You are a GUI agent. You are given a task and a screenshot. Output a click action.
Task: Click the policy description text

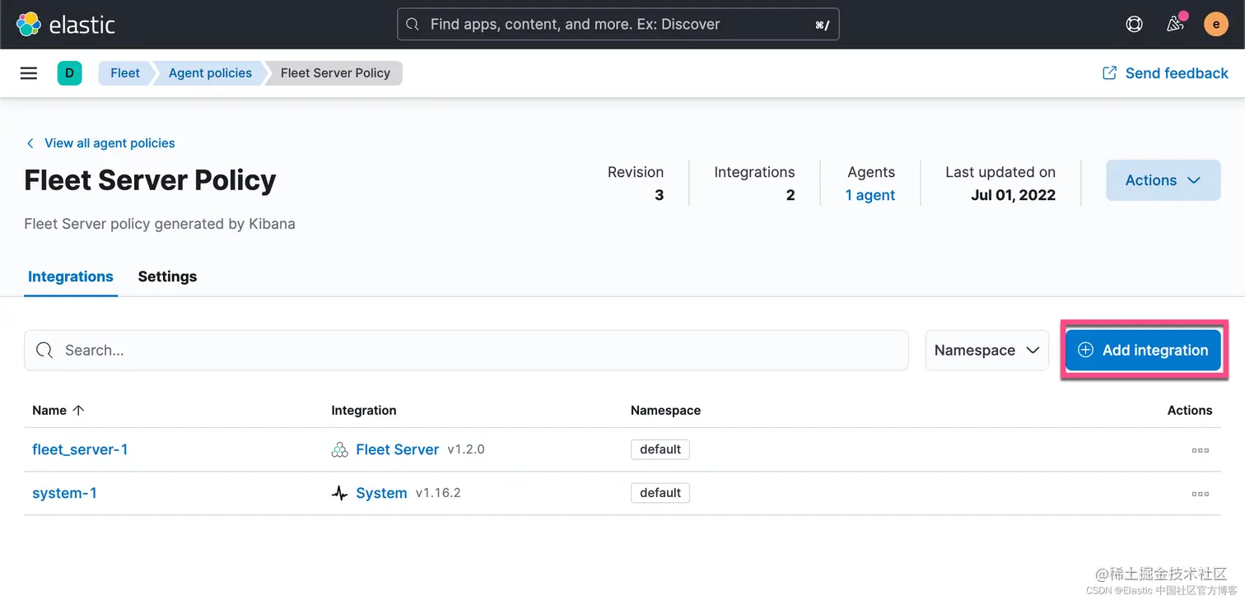(x=160, y=224)
